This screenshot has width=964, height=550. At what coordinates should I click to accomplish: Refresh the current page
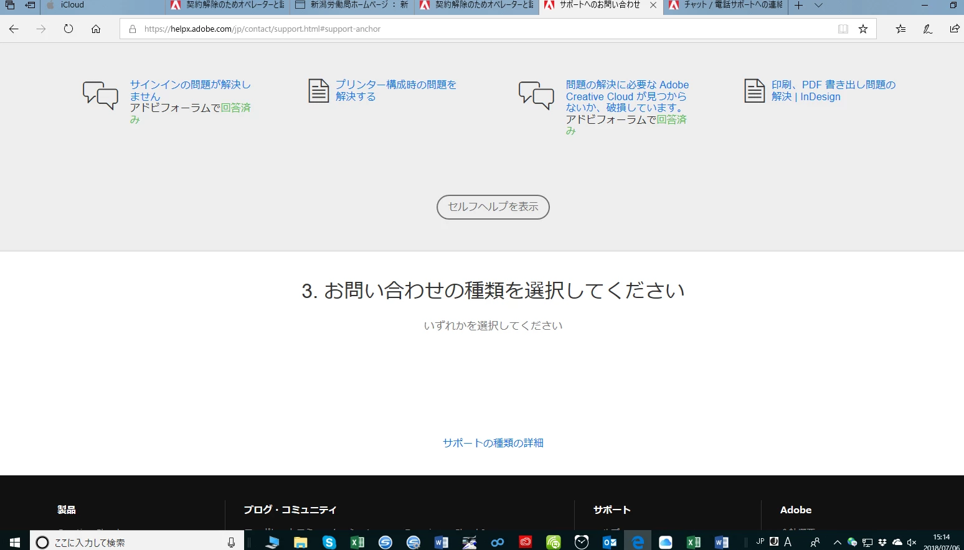tap(69, 29)
